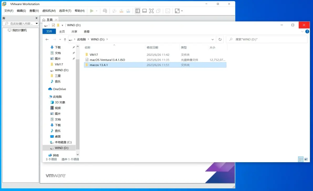Click the home icon on VMware 主页 tab

pyautogui.click(x=44, y=20)
